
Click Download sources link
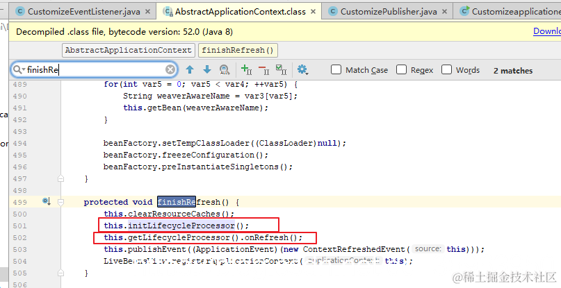pos(547,31)
